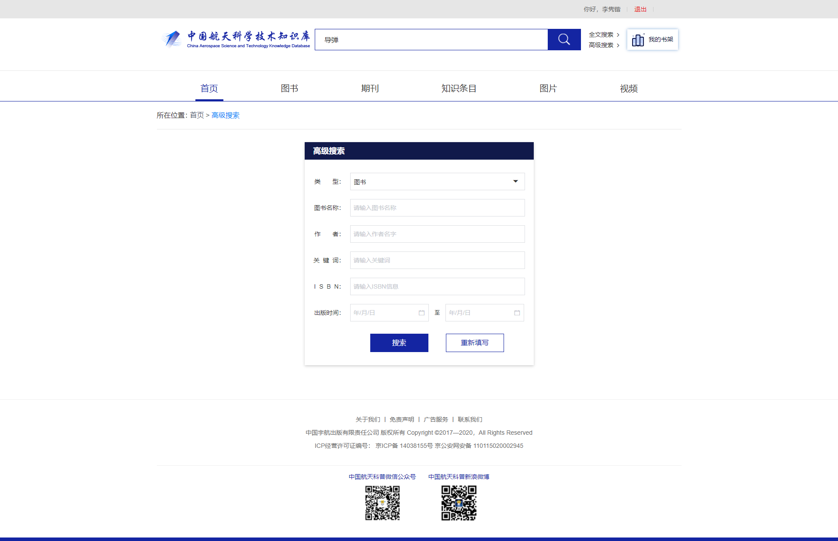Open the end date calendar picker icon
Screen dimensions: 838x541
tap(517, 313)
